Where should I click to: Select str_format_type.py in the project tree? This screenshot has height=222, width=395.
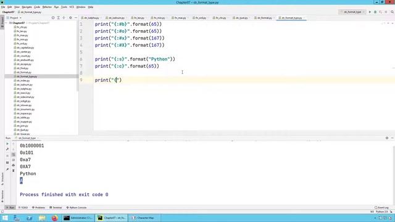point(27,76)
